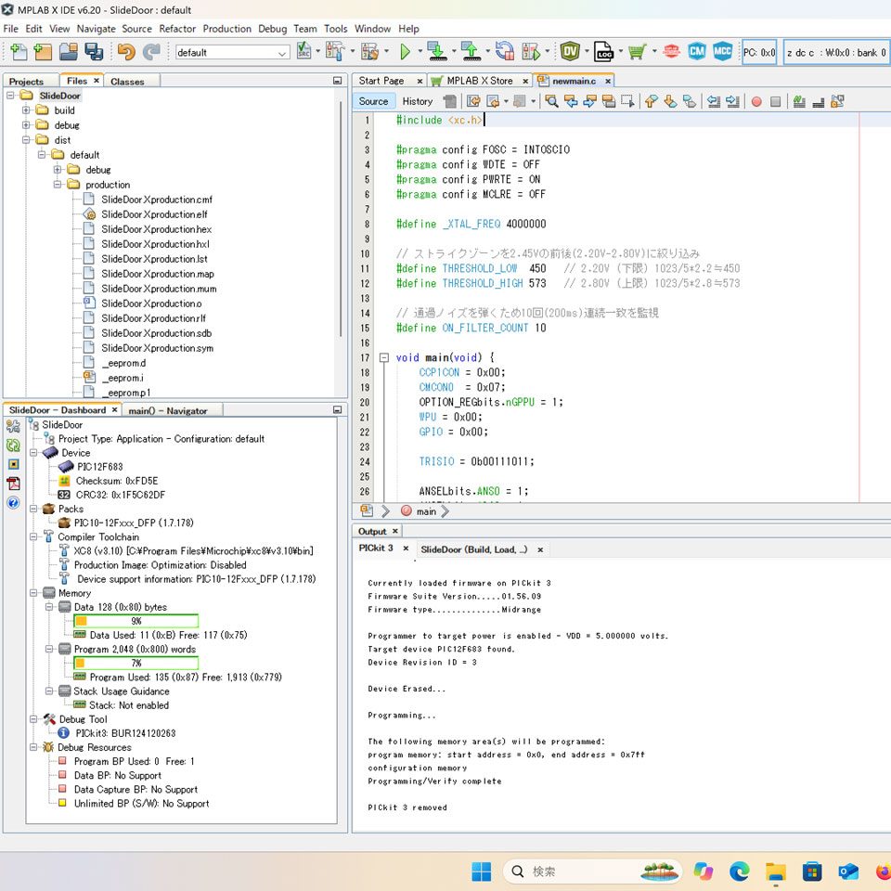The width and height of the screenshot is (891, 891).
Task: Start macro recording with the red circle
Action: click(756, 101)
